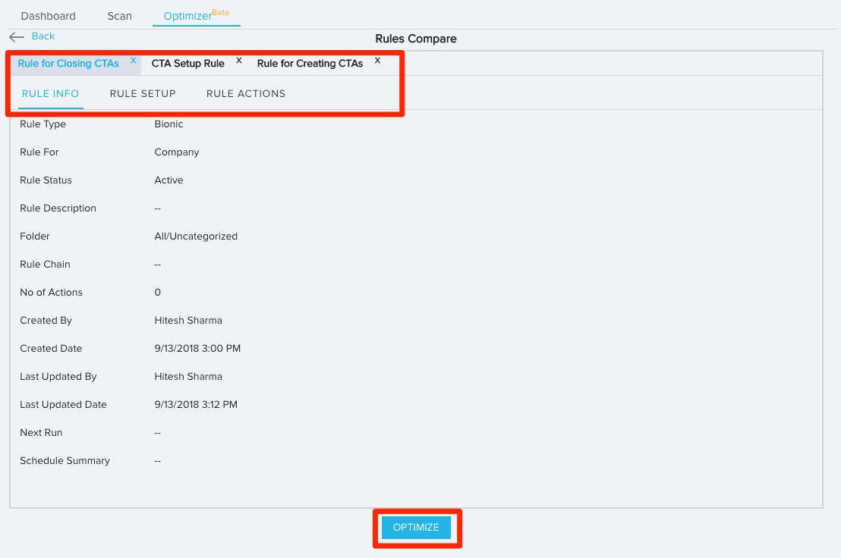The image size is (841, 558).
Task: Switch to the Scan tab
Action: tap(119, 16)
